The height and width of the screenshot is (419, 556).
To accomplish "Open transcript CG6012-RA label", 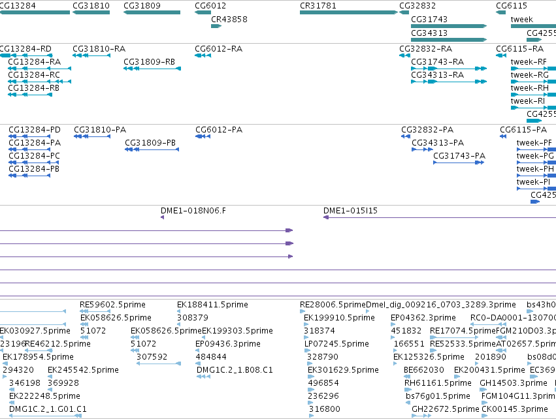I will [218, 48].
